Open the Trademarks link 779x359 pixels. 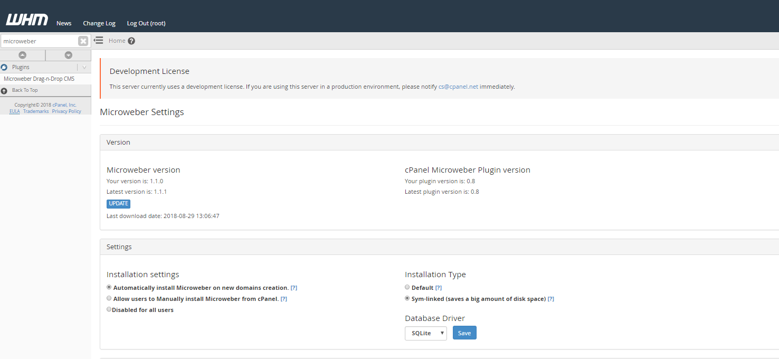point(36,111)
